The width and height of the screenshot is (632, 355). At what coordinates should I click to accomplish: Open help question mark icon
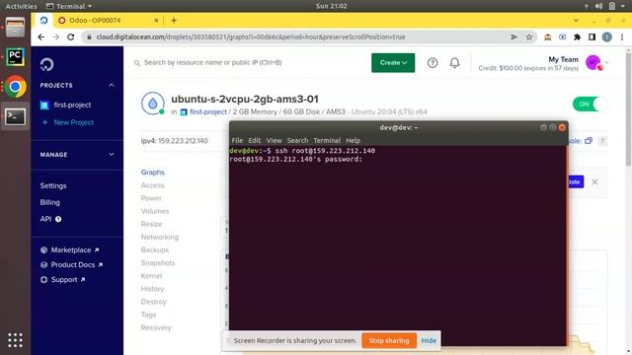pyautogui.click(x=433, y=63)
